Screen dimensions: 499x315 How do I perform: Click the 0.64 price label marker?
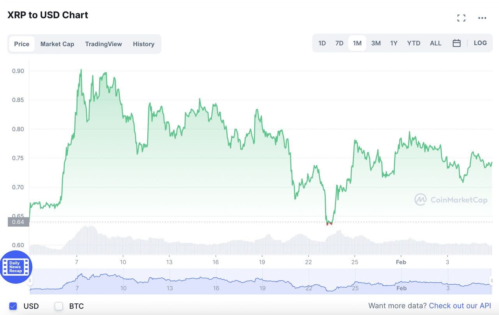point(18,222)
